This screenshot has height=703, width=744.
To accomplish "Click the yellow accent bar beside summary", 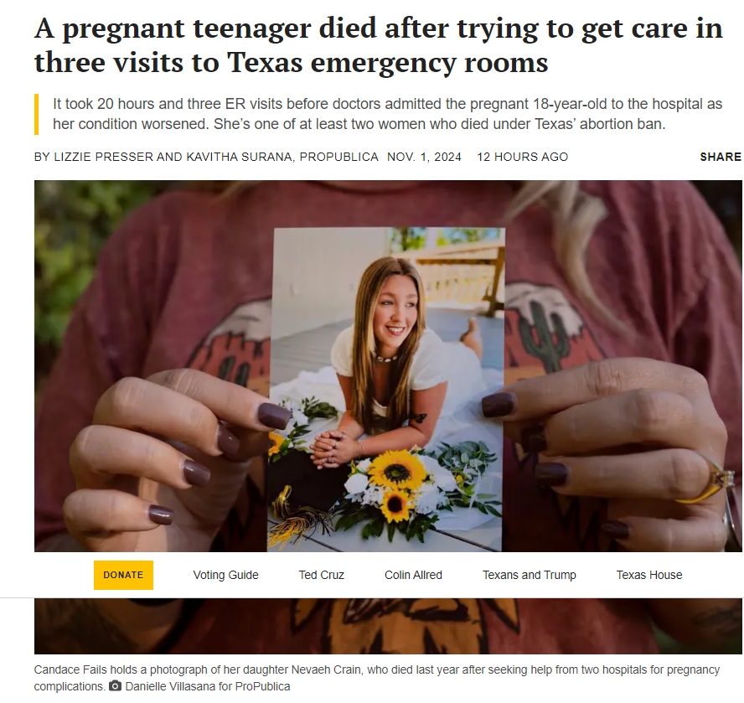I will pos(36,115).
